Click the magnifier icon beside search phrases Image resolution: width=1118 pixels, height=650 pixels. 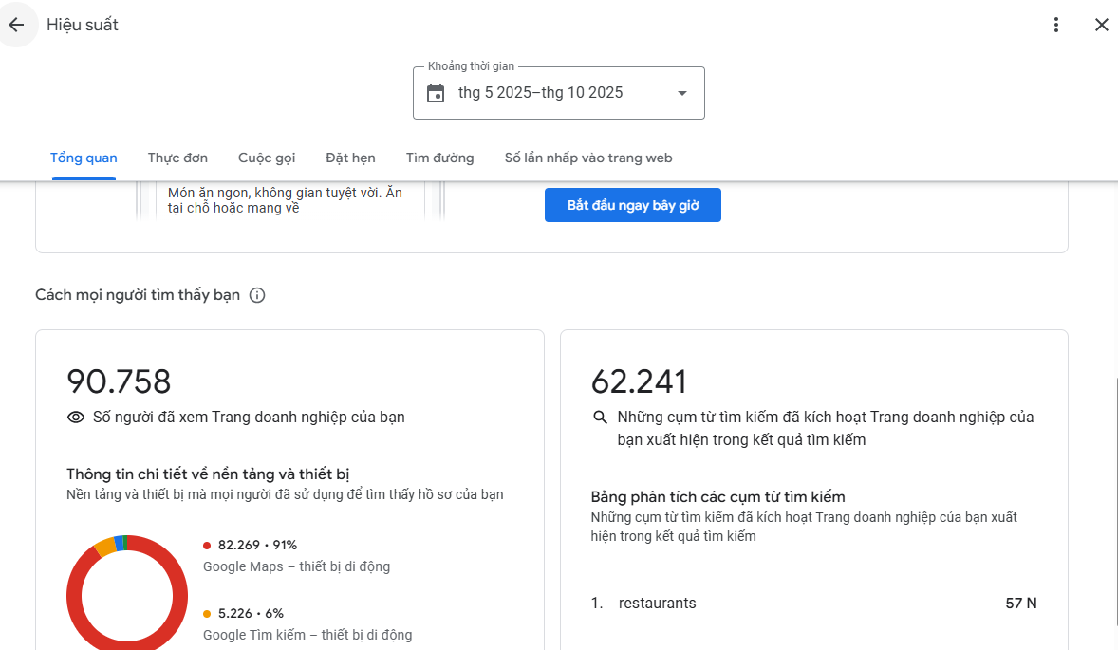(x=600, y=418)
